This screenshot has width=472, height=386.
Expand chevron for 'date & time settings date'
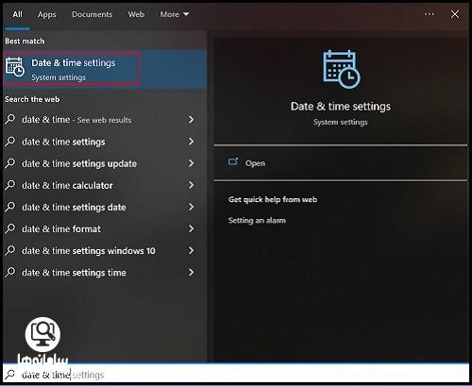click(x=191, y=207)
